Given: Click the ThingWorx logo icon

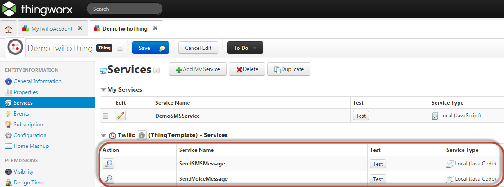Looking at the screenshot, I should point(9,9).
